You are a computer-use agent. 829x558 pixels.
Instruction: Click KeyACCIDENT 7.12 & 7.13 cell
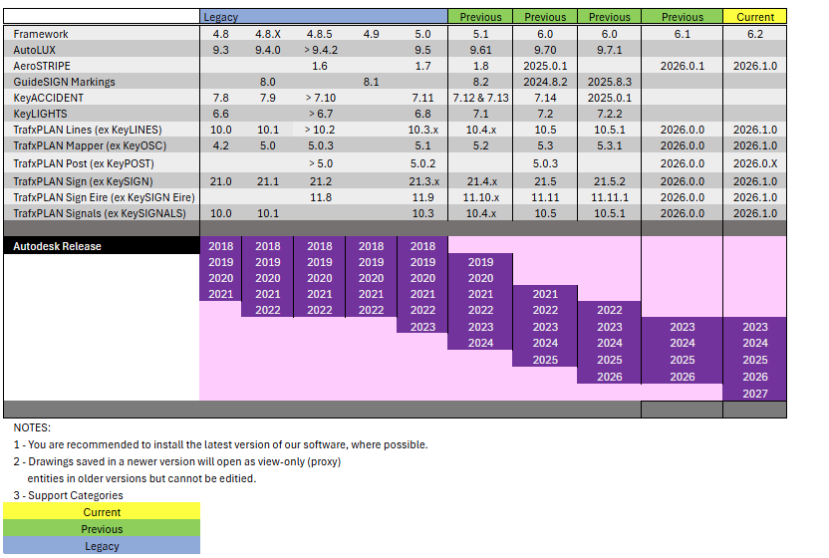tap(480, 98)
